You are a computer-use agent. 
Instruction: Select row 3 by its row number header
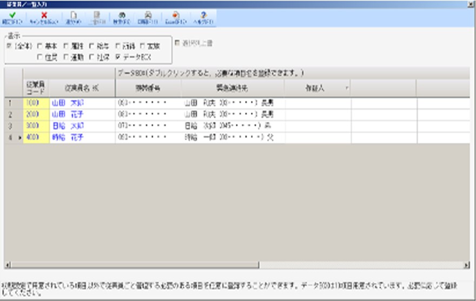[10, 126]
